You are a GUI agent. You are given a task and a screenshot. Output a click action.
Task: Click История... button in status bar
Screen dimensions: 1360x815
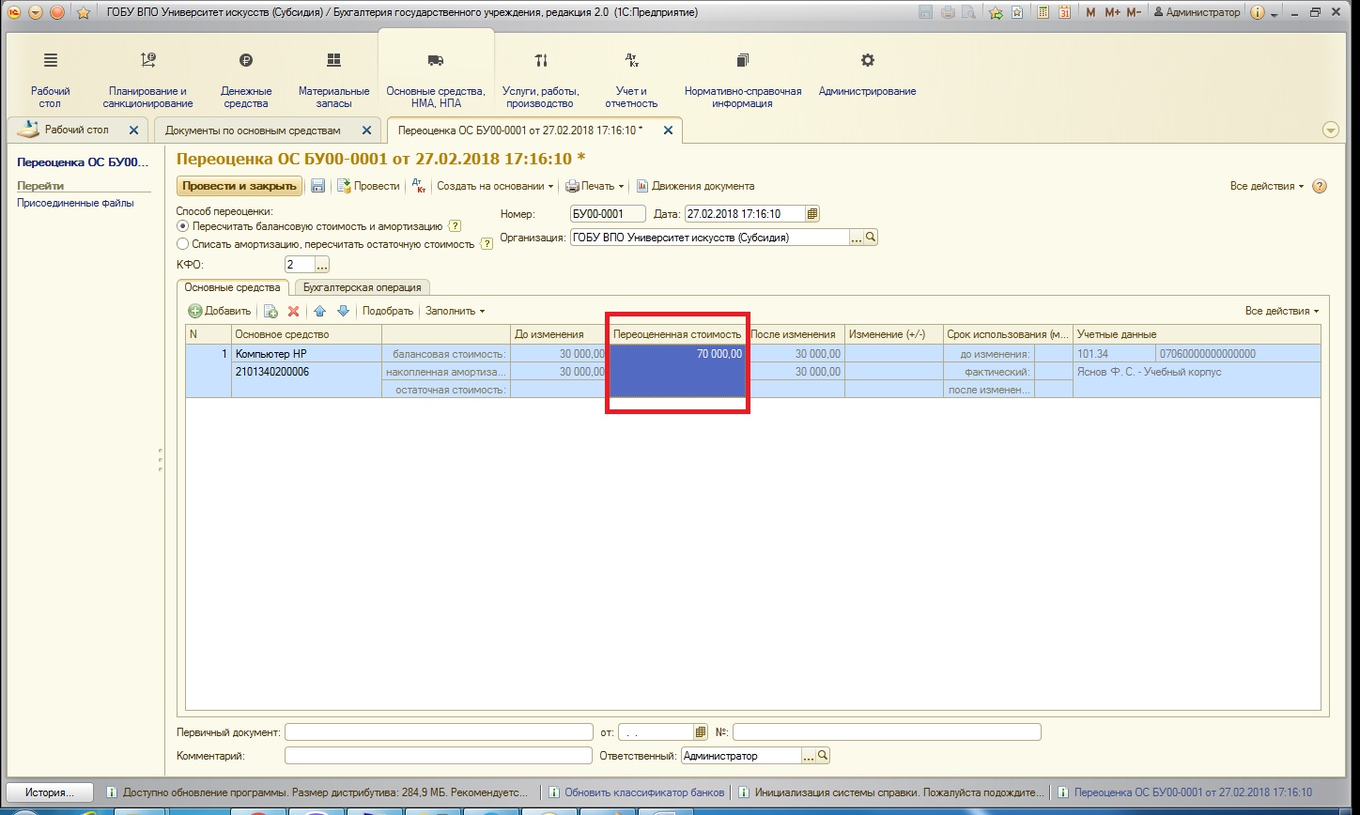pyautogui.click(x=51, y=792)
